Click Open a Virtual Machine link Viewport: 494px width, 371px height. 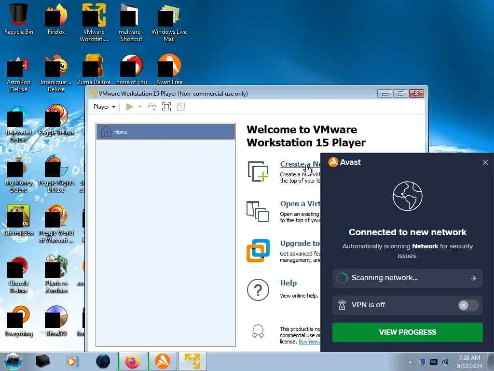[300, 204]
